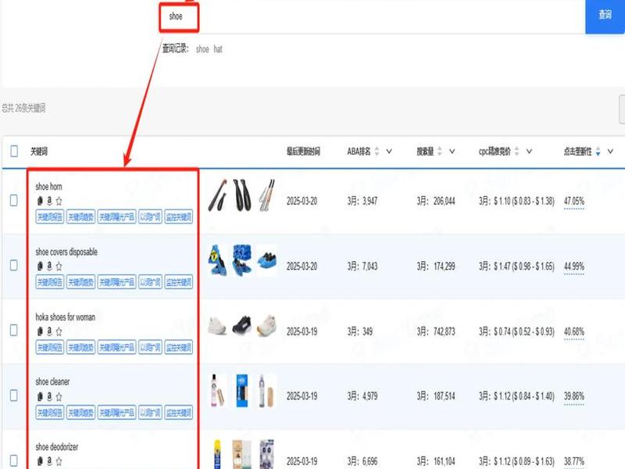Star the shoe cleaner keyword
This screenshot has height=469, width=625.
[x=59, y=396]
